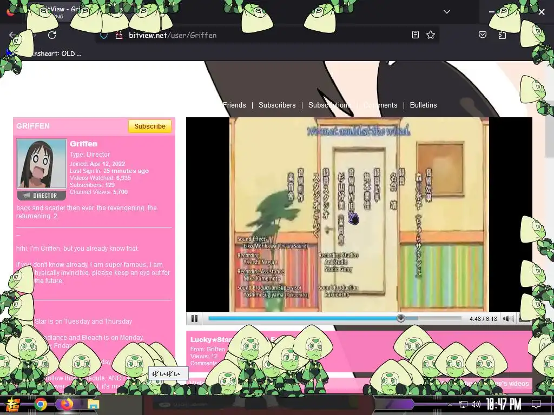Open the Subscribers section link
The image size is (554, 415).
click(277, 105)
